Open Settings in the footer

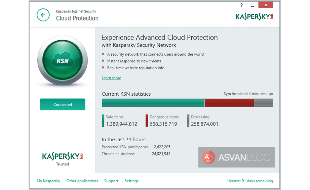pyautogui.click(x=131, y=181)
